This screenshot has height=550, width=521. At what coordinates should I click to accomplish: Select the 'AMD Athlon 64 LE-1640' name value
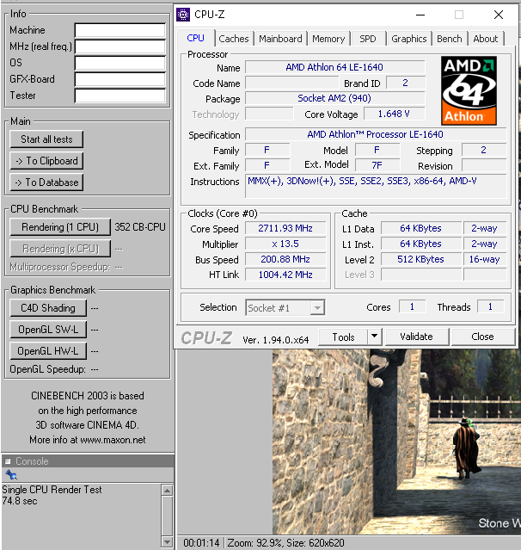click(334, 67)
